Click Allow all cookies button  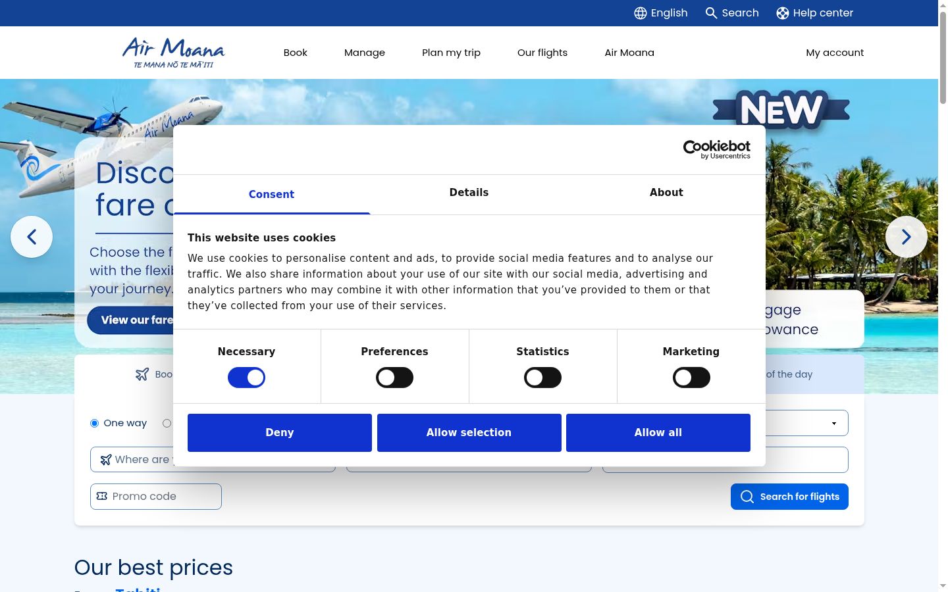coord(658,433)
